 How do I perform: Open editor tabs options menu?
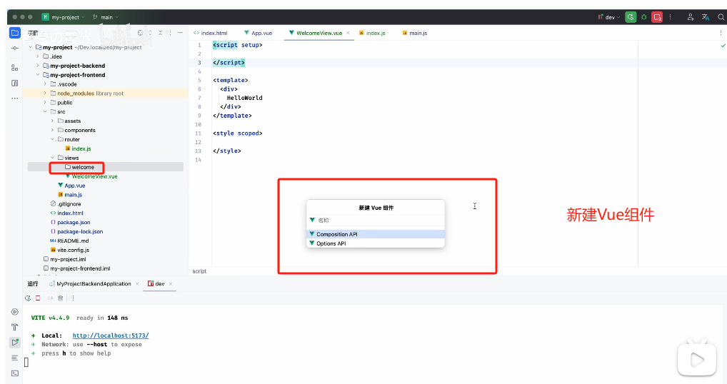(x=721, y=33)
